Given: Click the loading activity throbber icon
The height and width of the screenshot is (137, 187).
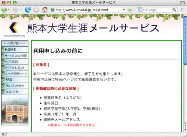Looking at the screenshot, I should click(x=183, y=10).
